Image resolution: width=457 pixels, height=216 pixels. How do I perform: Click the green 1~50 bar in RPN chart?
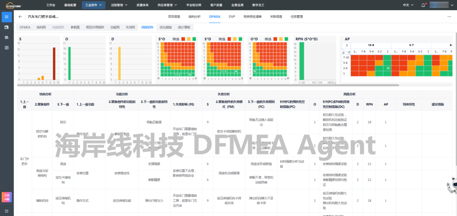302,61
